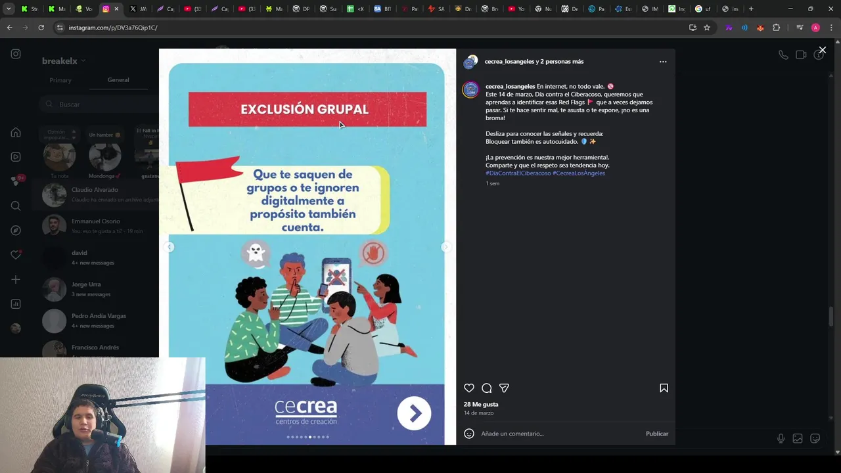Close the post viewer with the X

click(822, 50)
